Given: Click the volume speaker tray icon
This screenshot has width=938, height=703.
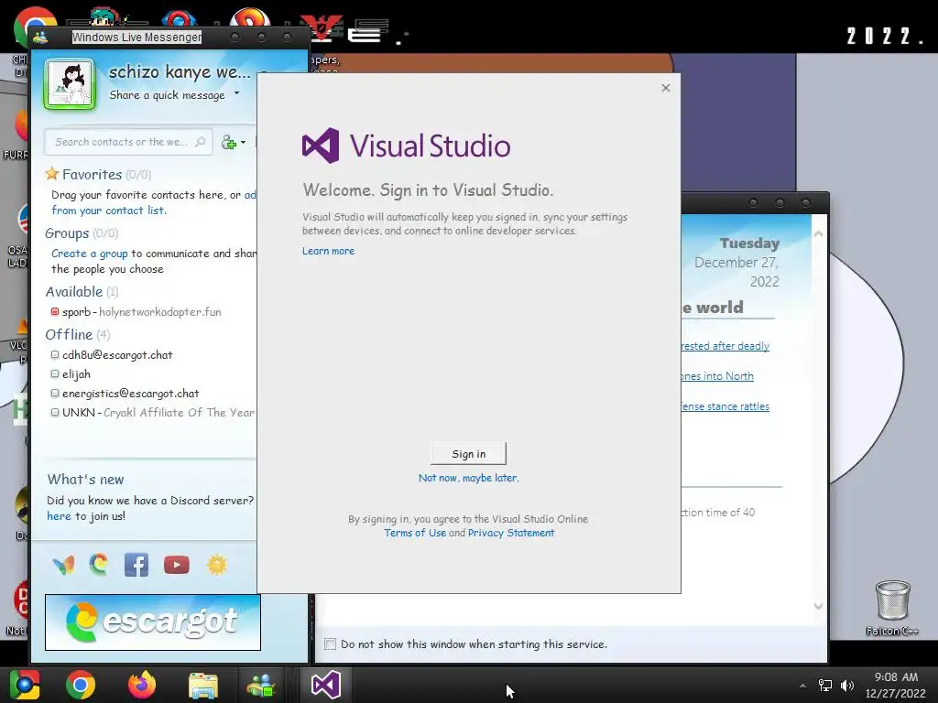Looking at the screenshot, I should pos(846,686).
